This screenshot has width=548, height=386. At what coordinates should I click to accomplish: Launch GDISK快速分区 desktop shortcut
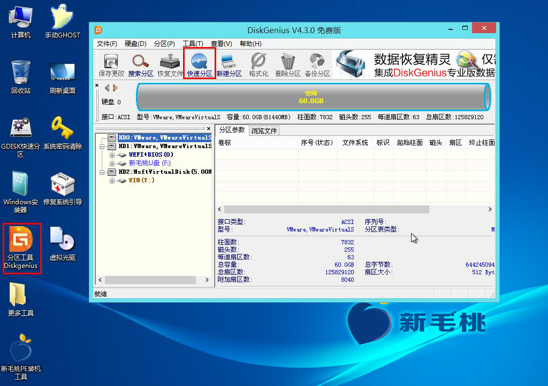point(21,137)
